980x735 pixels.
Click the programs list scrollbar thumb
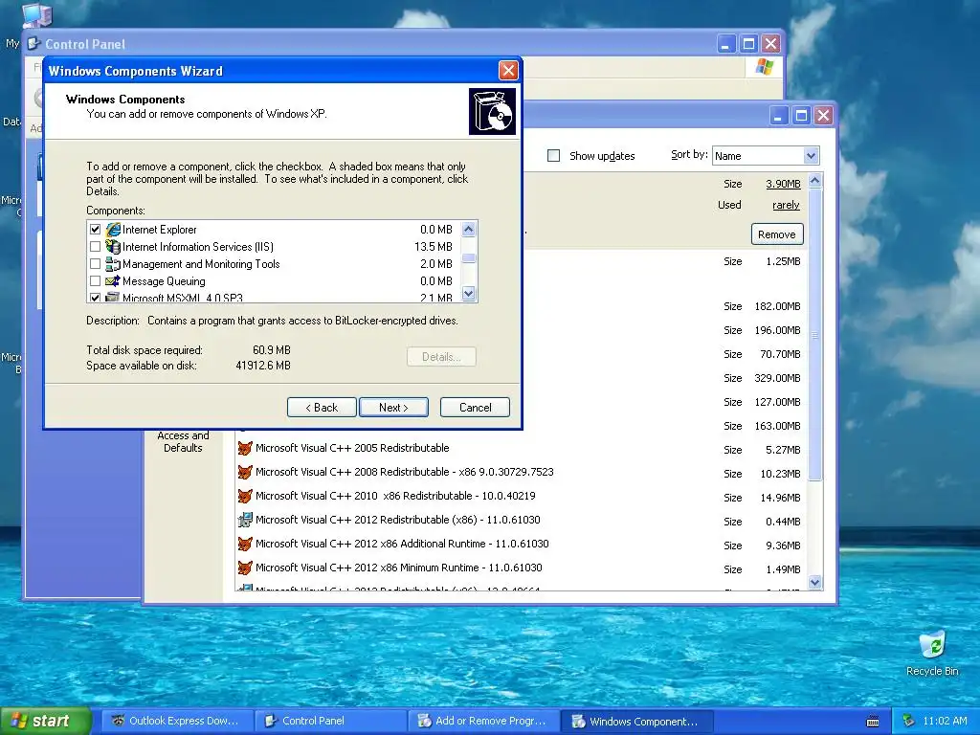[815, 335]
